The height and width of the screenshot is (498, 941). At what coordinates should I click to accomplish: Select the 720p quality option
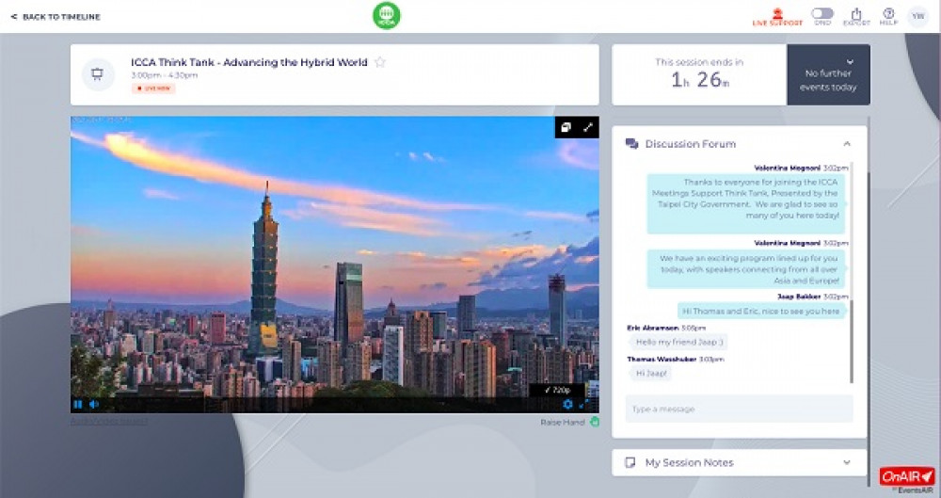pyautogui.click(x=557, y=390)
